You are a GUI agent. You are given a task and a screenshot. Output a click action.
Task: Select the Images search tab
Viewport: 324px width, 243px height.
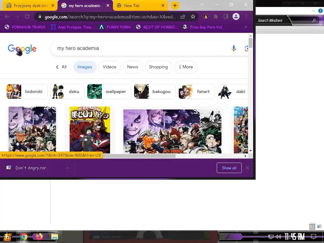point(85,67)
